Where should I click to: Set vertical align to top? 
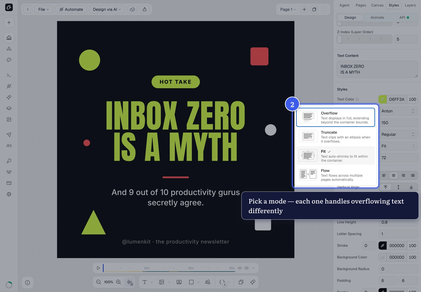(385, 187)
